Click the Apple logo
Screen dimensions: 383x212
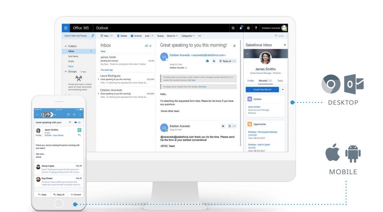[x=332, y=153]
